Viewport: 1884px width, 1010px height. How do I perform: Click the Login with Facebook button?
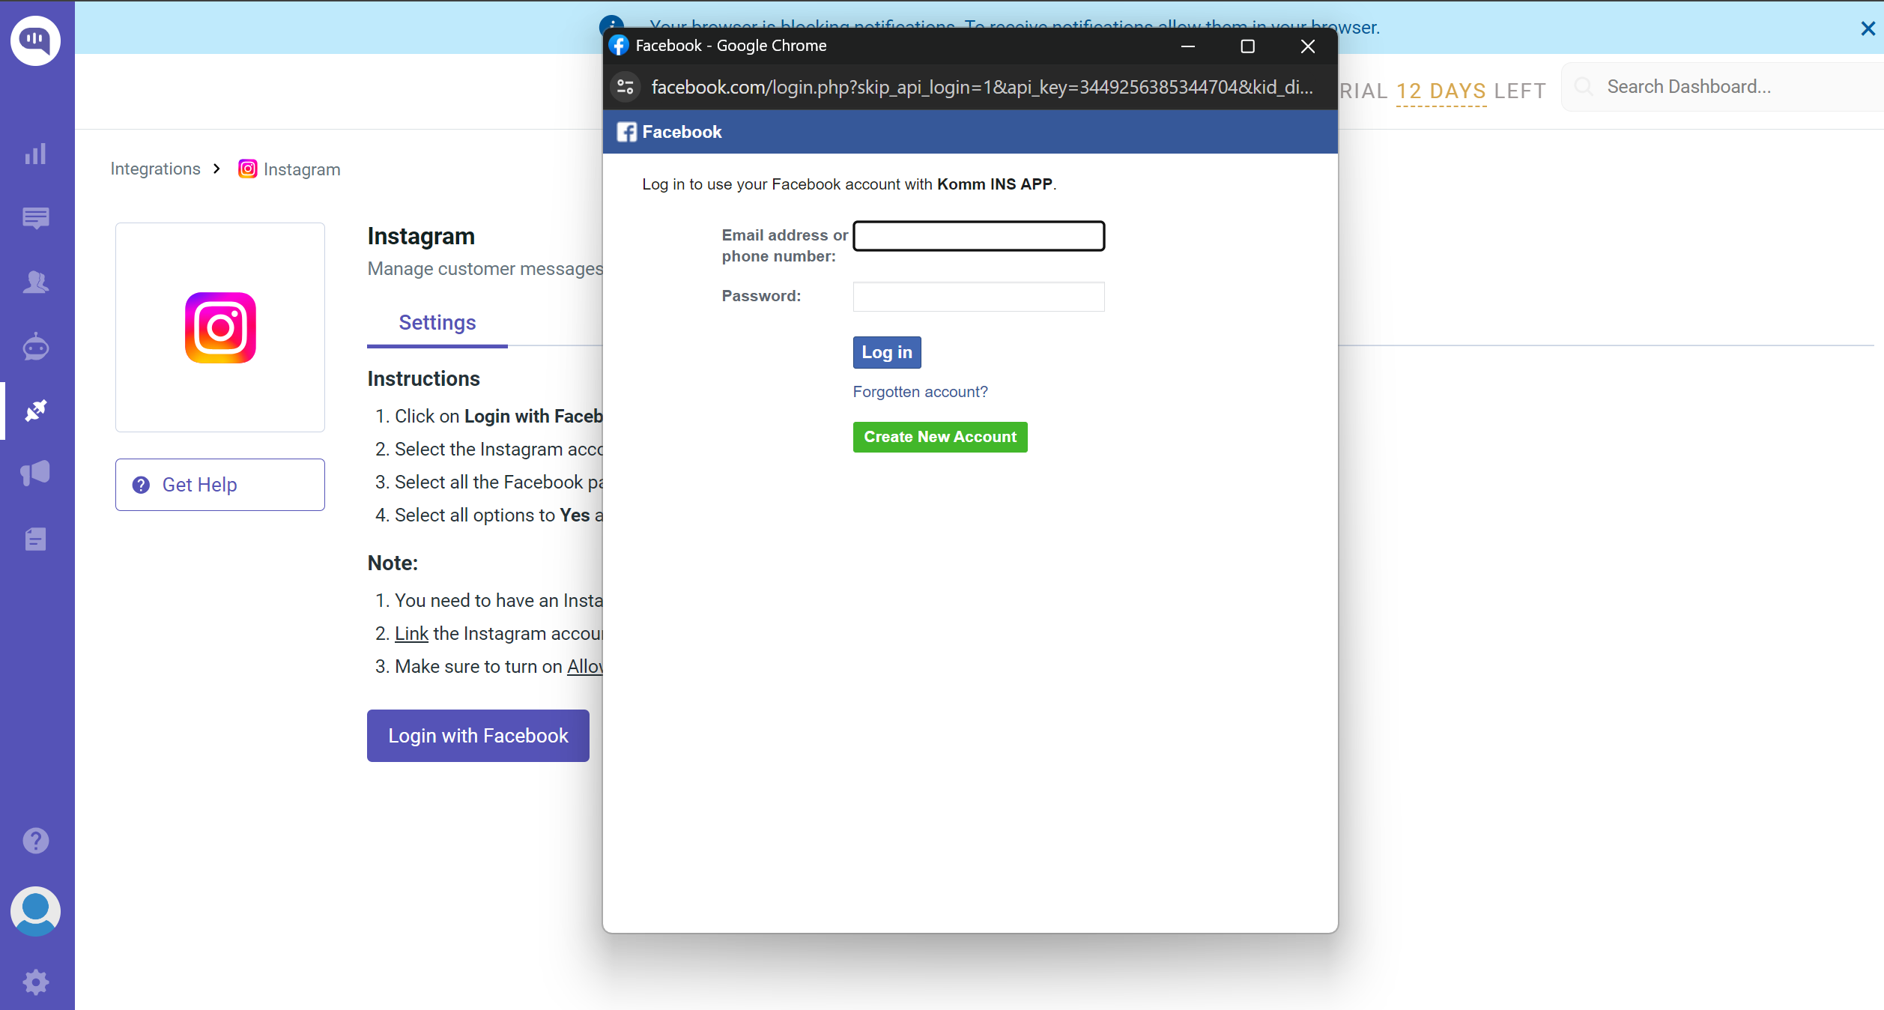click(477, 736)
